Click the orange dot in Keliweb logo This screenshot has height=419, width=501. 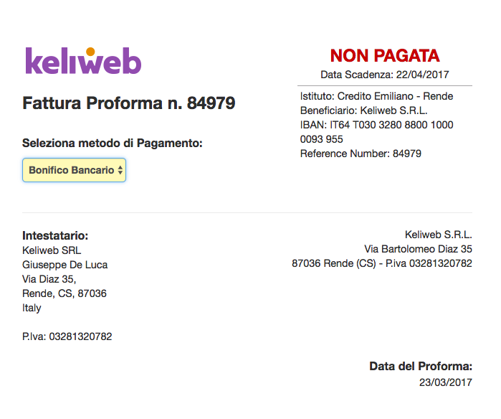(90, 52)
